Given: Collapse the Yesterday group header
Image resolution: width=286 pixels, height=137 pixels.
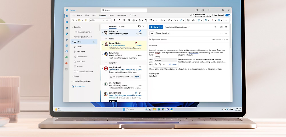Looking at the screenshot, I should [x=106, y=63].
